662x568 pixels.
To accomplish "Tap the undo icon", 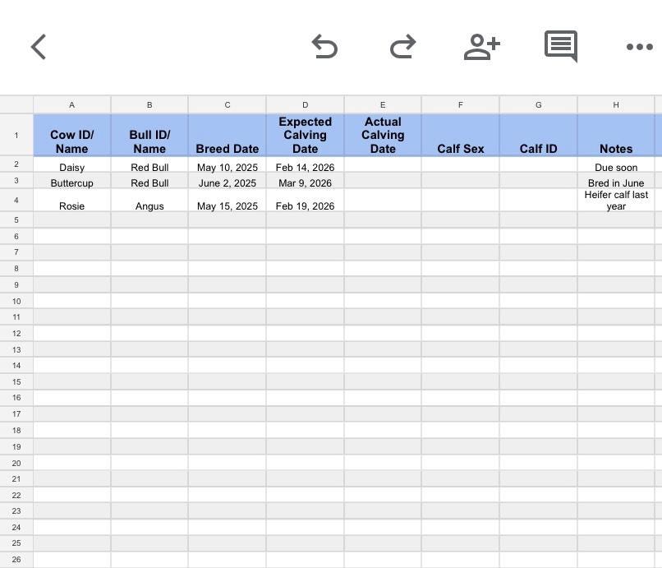I will tap(325, 47).
